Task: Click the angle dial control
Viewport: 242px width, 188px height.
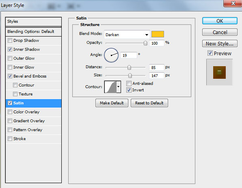Action: click(x=111, y=55)
